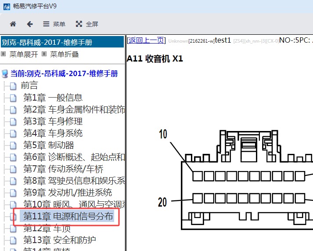Click the 畅易汽修平台V9 app icon in title bar

pyautogui.click(x=7, y=7)
